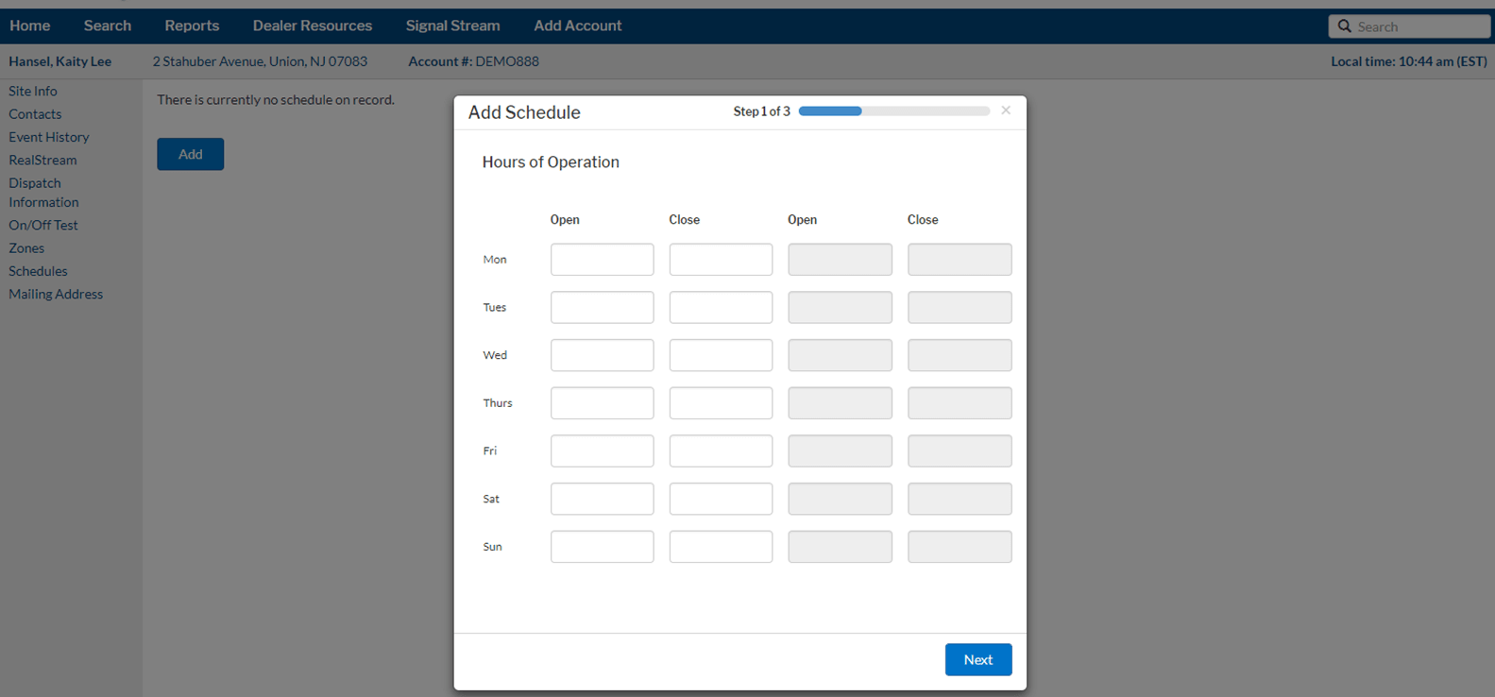Screen dimensions: 1495x697
Task: Close the Add Schedule dialog
Action: (x=1006, y=110)
